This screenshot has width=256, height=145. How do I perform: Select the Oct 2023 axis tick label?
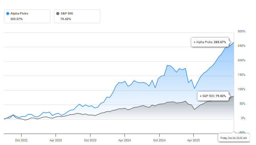pos(90,140)
